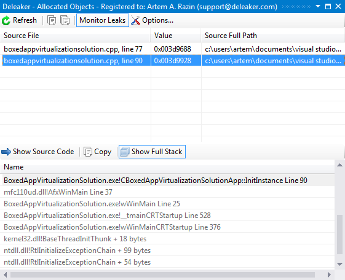Click the green Refresh button
This screenshot has height=280, width=345.
coord(19,20)
